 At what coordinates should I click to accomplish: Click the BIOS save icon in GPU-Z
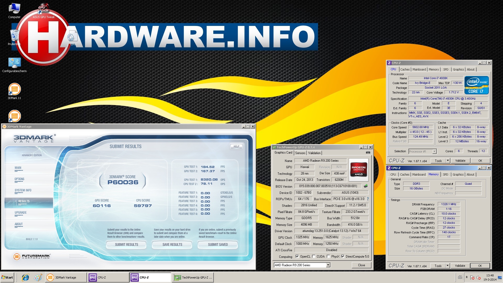(366, 186)
